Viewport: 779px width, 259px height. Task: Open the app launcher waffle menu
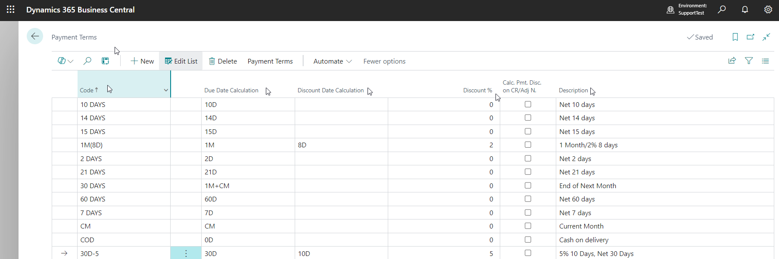pos(11,9)
